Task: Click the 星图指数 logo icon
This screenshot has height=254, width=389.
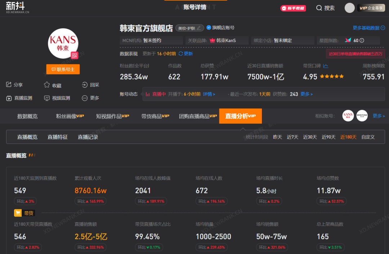Action: pyautogui.click(x=348, y=40)
